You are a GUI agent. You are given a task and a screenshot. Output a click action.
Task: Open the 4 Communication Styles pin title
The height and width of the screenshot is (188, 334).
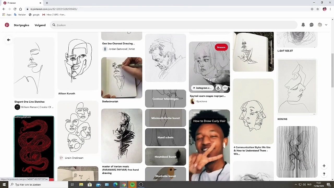click(x=252, y=151)
